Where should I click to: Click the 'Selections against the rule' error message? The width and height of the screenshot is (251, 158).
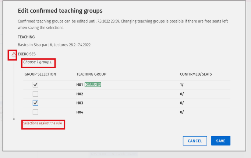[x=43, y=123]
